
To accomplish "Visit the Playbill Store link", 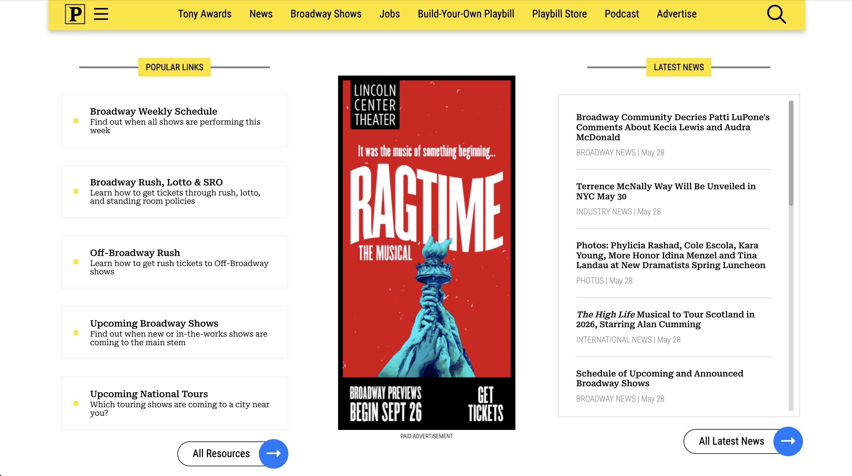I will pyautogui.click(x=559, y=14).
